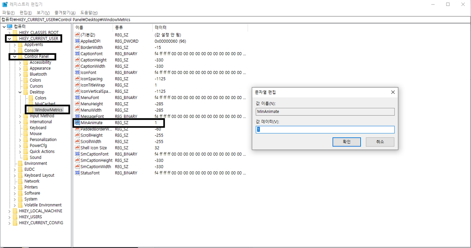The height and width of the screenshot is (248, 471).
Task: Click the ScrollHeight string icon
Action: pyautogui.click(x=77, y=135)
